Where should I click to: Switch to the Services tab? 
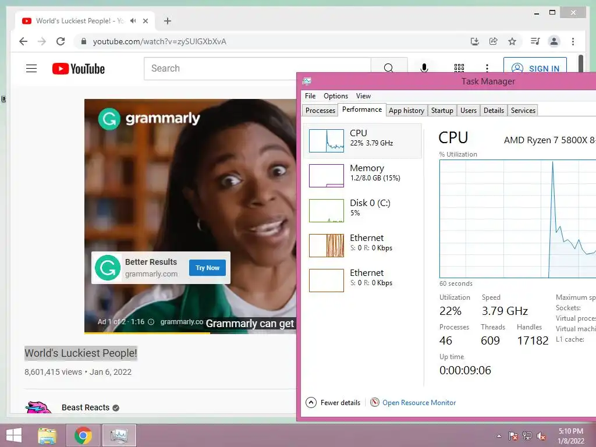pos(523,110)
